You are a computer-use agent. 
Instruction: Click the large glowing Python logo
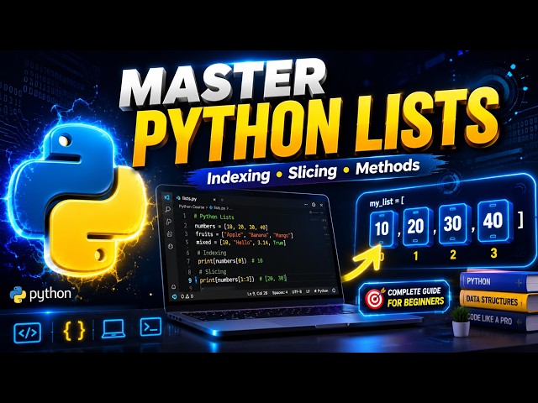coord(77,199)
